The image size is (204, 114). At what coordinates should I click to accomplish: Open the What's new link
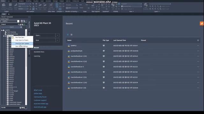coord(38,90)
